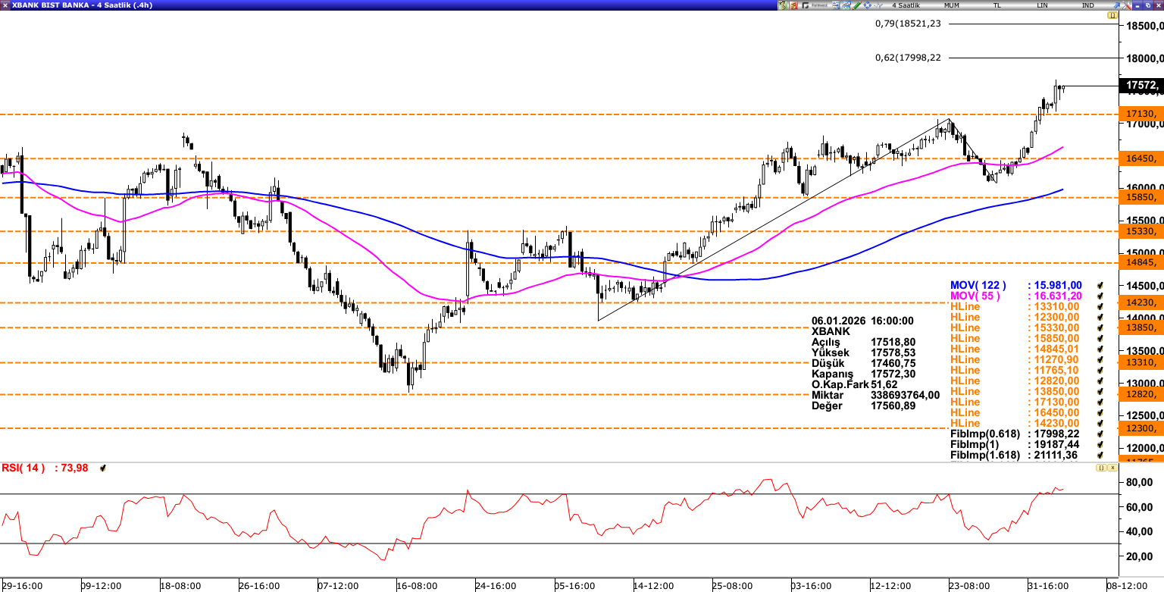This screenshot has width=1164, height=592.
Task: Click the blue four-arrow move icon
Action: pos(868,5)
